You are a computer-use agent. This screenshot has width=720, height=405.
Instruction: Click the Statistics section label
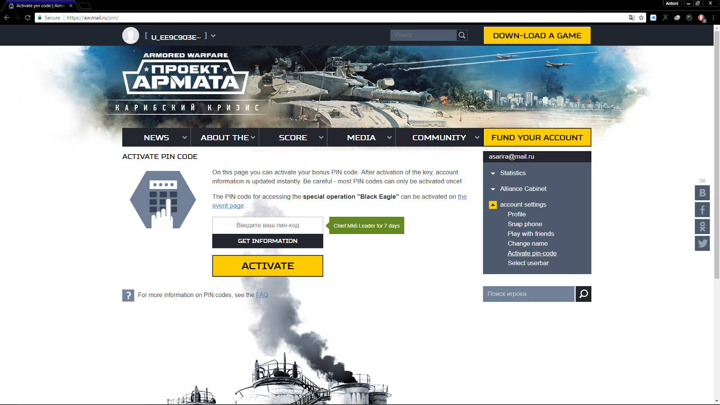[513, 173]
